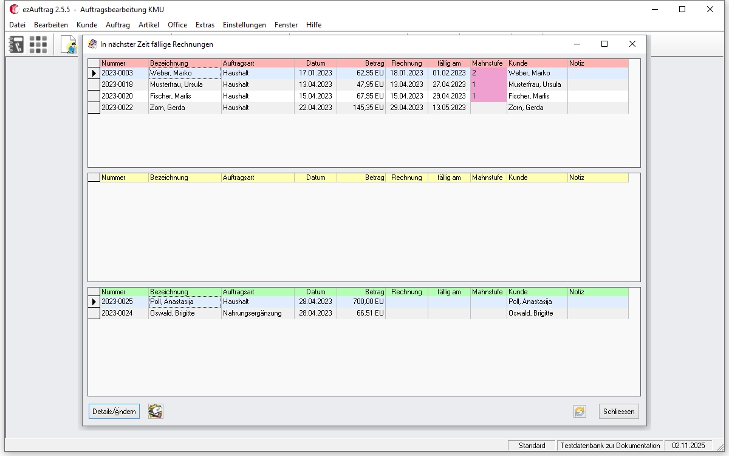
Task: Click yellow table's Bezeichnung header
Action: (x=185, y=178)
